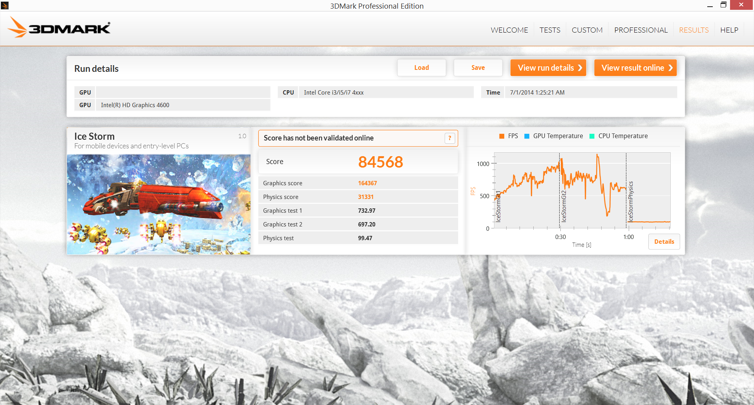
Task: Switch to the TESTS tab
Action: (x=550, y=30)
